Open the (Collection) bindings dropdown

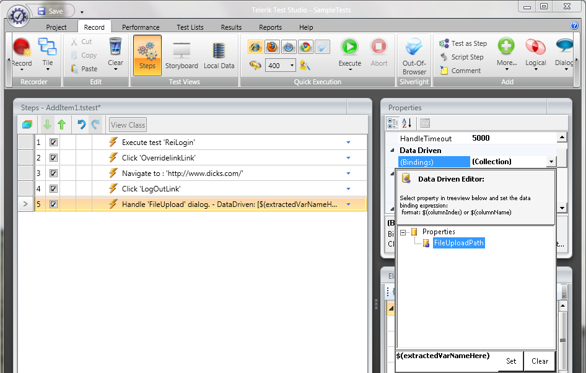[x=551, y=162]
